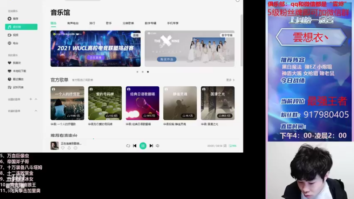Skip to next track
The height and width of the screenshot is (199, 354).
pyautogui.click(x=151, y=146)
